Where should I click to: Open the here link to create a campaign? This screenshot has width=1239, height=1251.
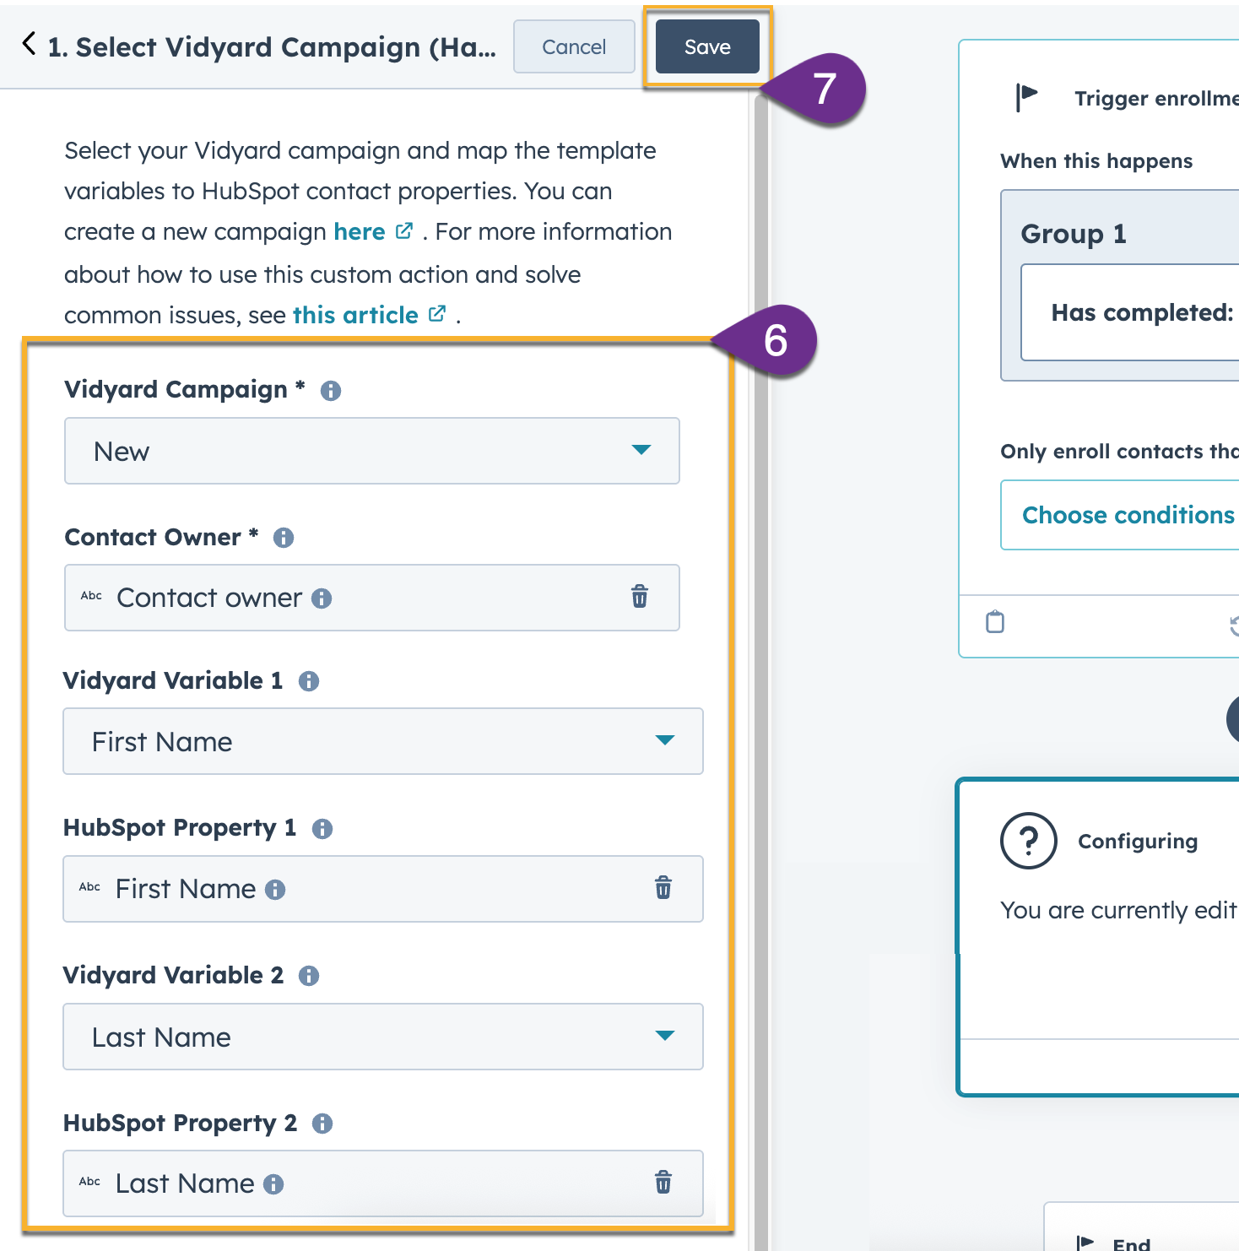360,231
